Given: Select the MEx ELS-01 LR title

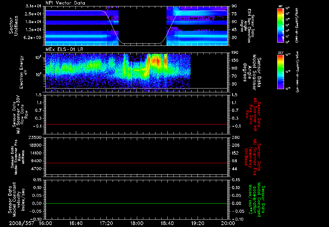Looking at the screenshot, I should point(64,50).
